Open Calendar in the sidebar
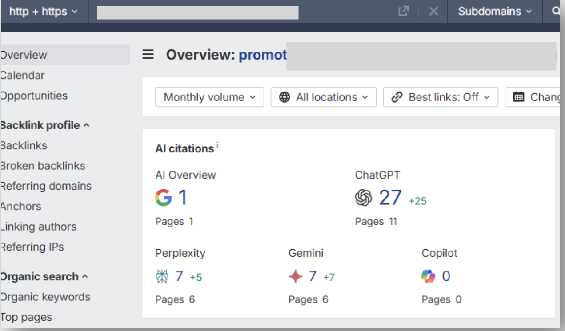Screen dimensions: 565x331 point(22,76)
